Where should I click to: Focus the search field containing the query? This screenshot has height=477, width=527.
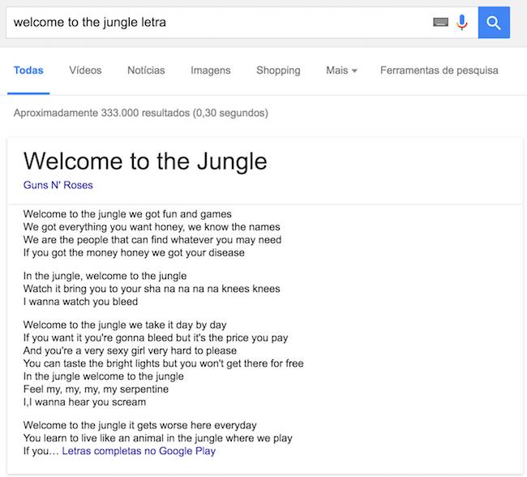(219, 23)
